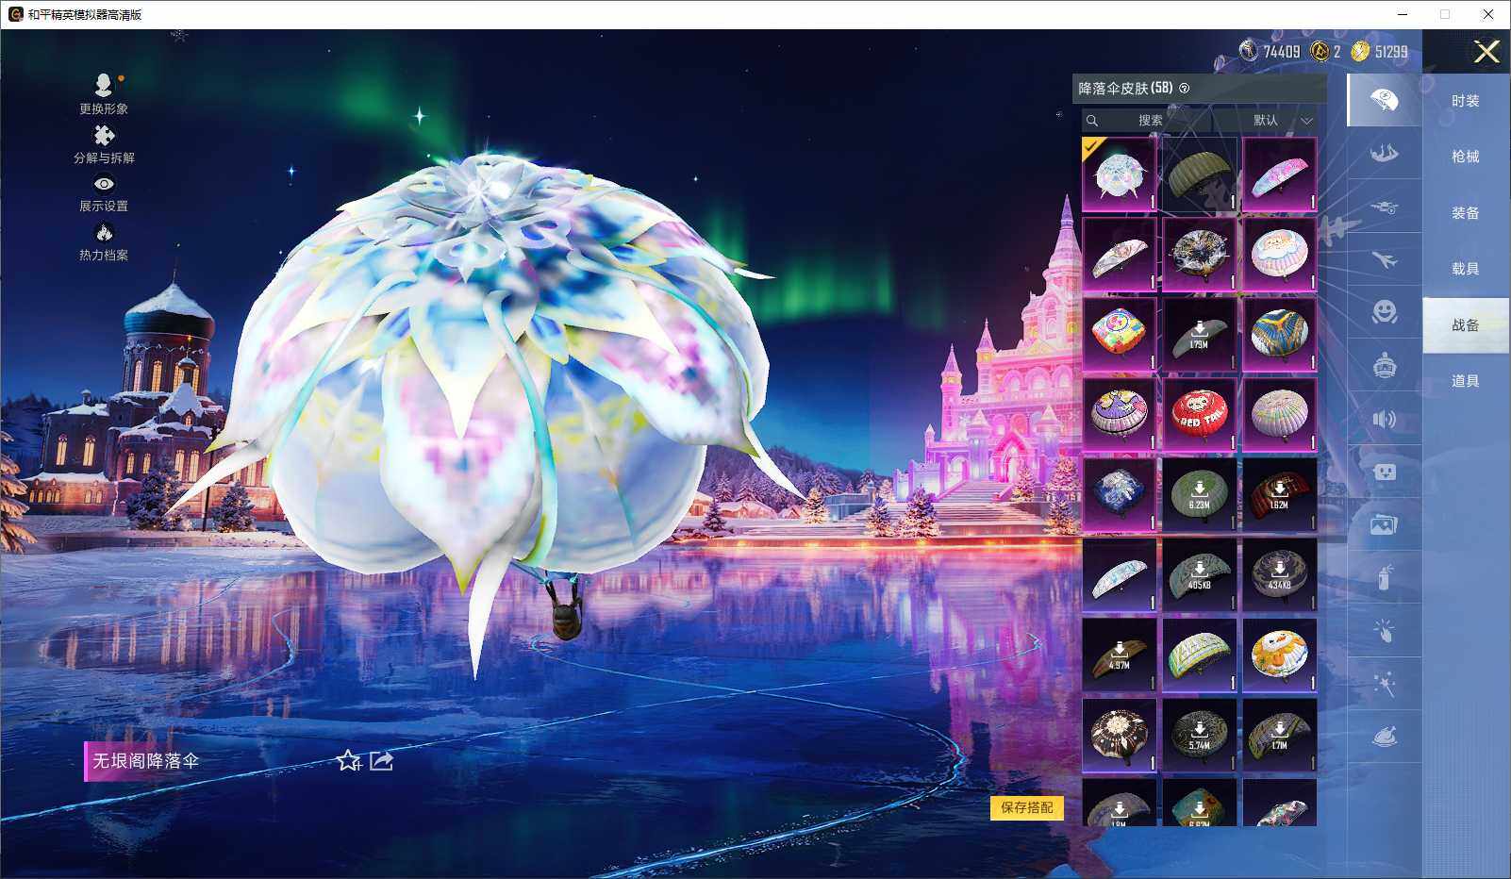
Task: Select the purple cartoon character parachute
Action: (1120, 415)
